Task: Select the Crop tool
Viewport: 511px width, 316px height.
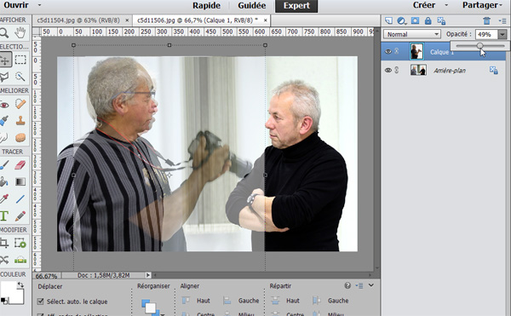Action: click(x=4, y=243)
